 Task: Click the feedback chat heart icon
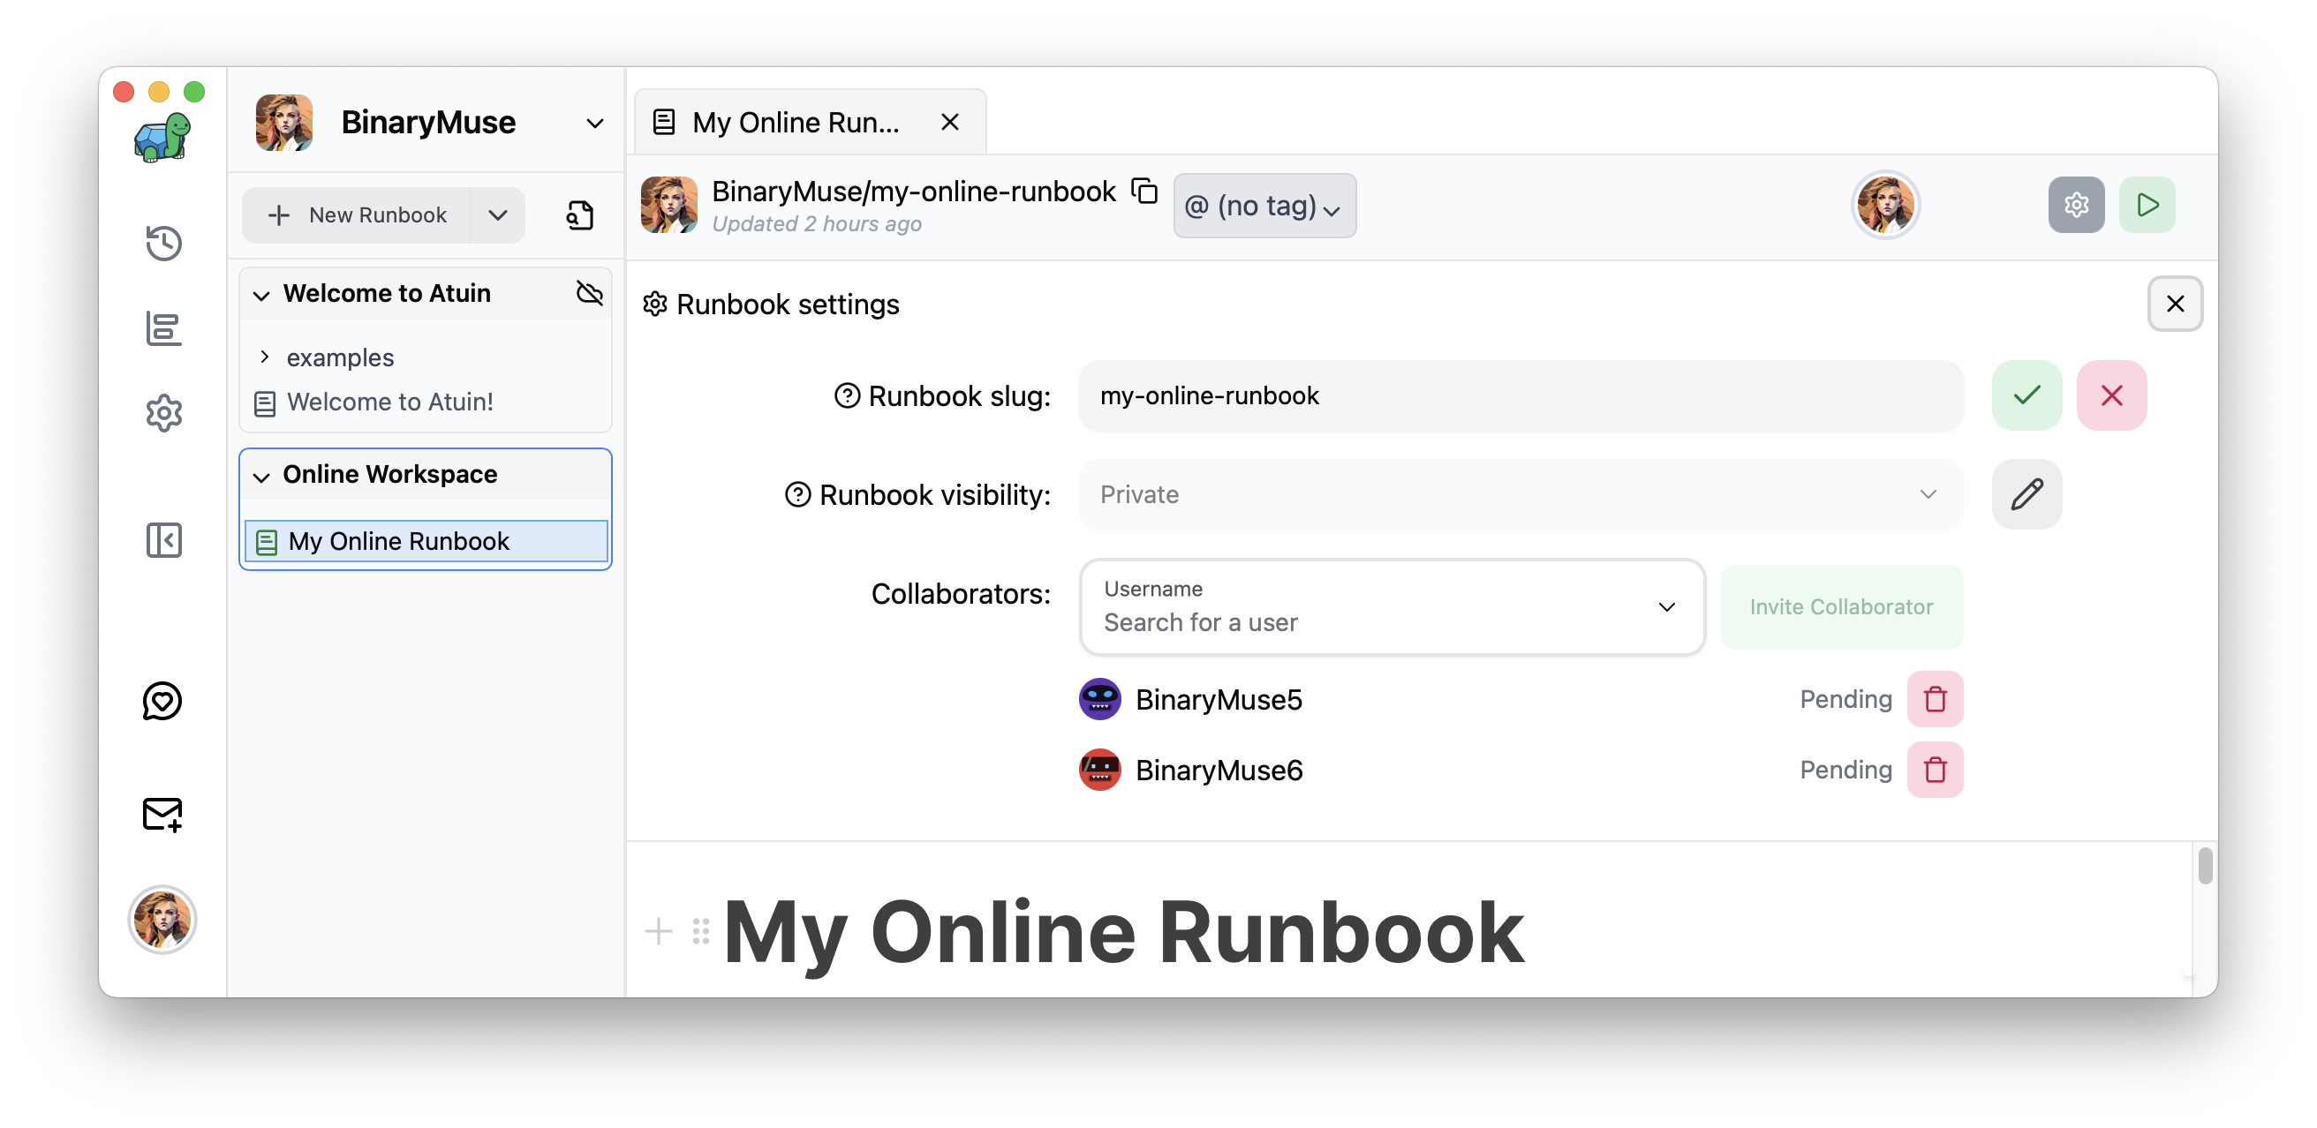[x=162, y=701]
